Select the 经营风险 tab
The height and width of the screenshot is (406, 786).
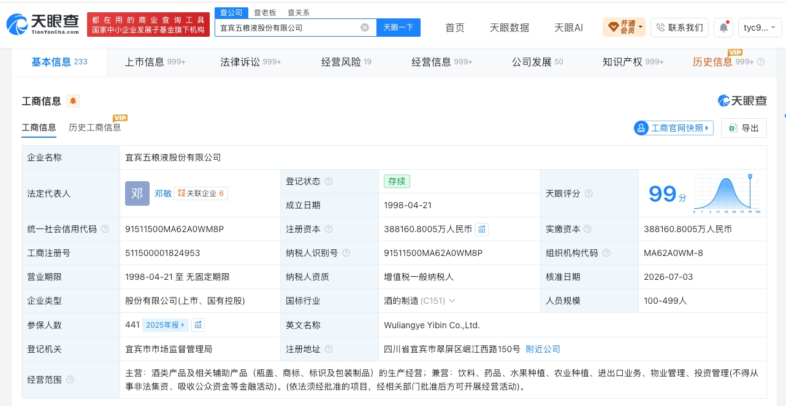[x=346, y=62]
